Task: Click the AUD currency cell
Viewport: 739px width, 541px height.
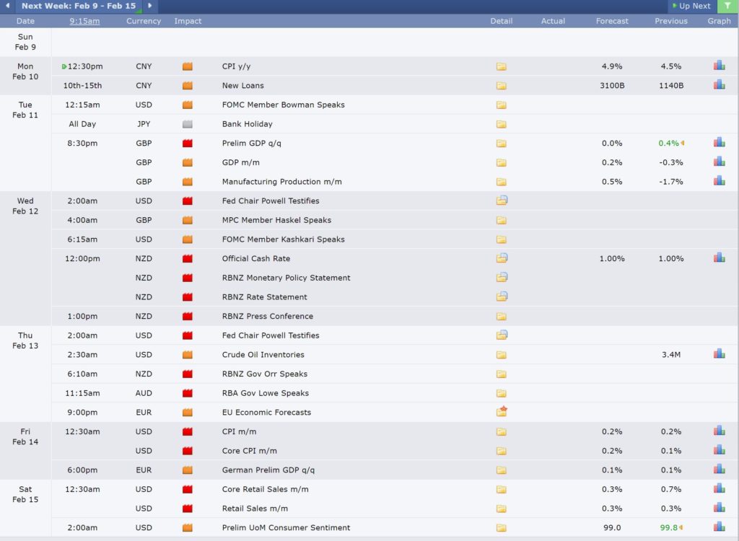Action: (x=144, y=393)
